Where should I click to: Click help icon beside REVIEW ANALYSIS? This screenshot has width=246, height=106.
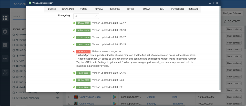pos(57,98)
